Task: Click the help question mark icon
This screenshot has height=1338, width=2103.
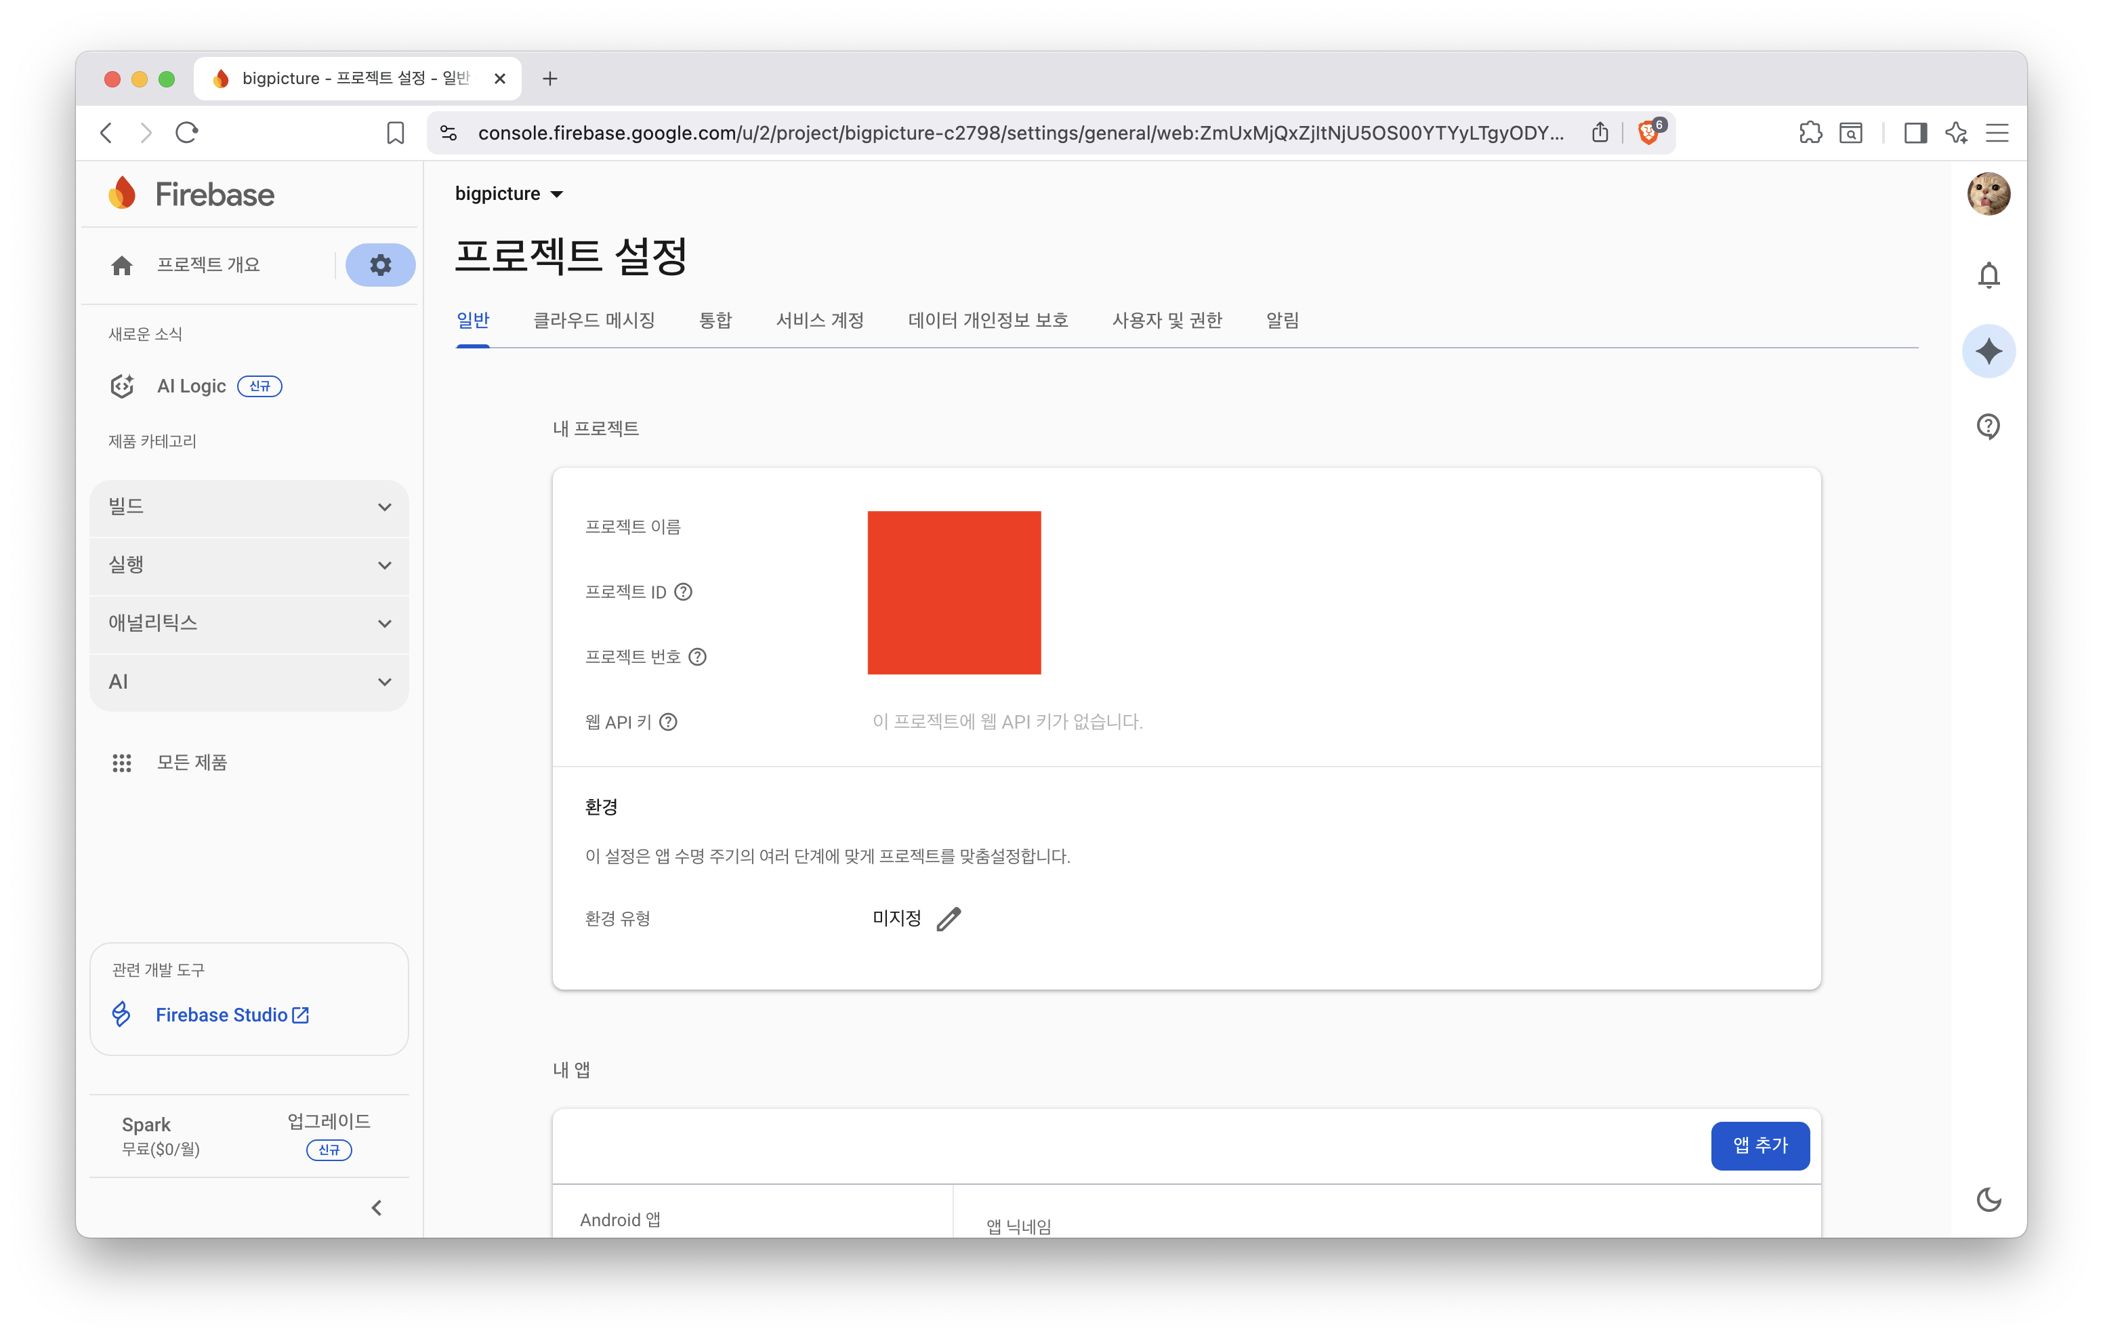Action: tap(1988, 426)
